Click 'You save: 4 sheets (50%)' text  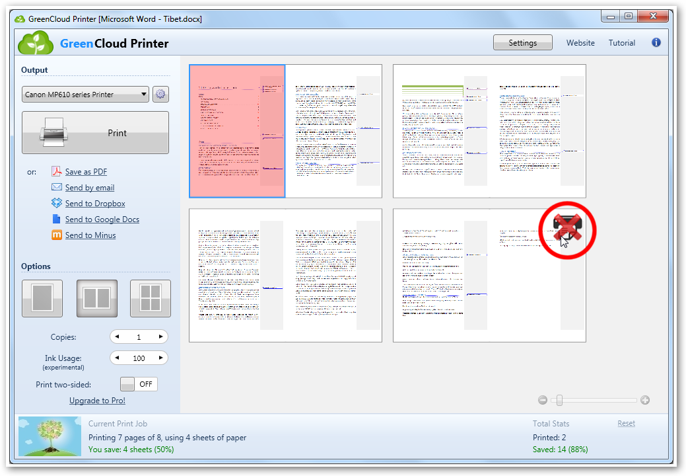click(x=131, y=450)
